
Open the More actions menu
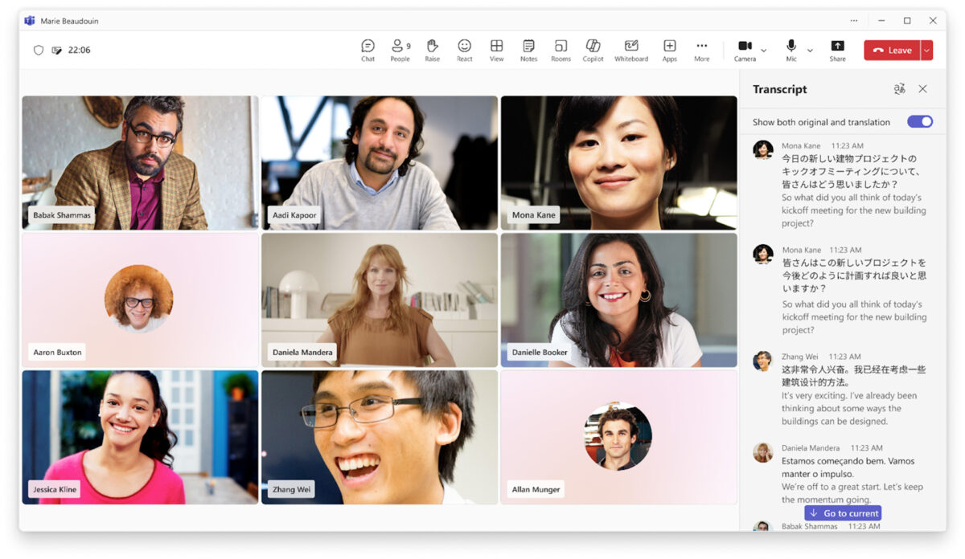click(701, 50)
